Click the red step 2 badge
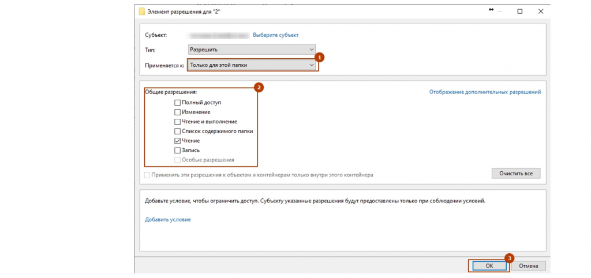Image resolution: width=591 pixels, height=278 pixels. pyautogui.click(x=259, y=88)
